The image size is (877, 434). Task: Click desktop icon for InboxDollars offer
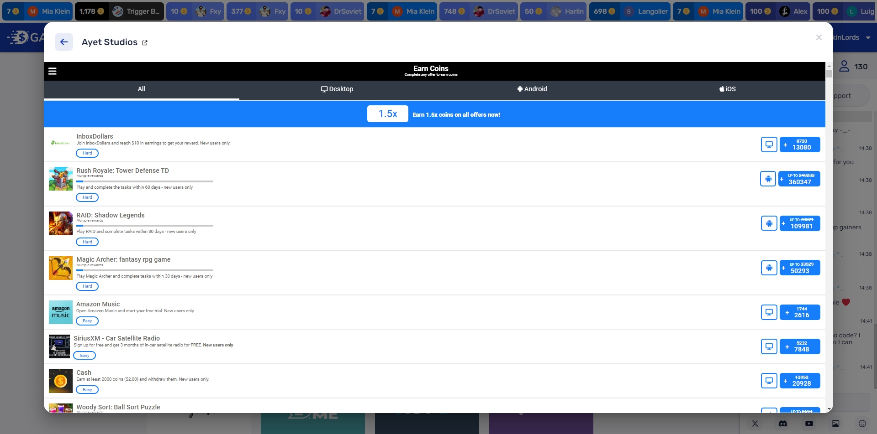[769, 145]
